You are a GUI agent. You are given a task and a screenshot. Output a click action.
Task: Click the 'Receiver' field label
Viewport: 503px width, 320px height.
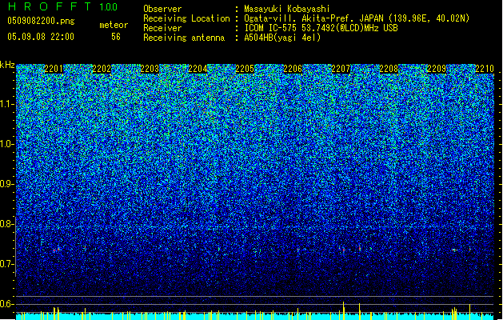click(162, 28)
